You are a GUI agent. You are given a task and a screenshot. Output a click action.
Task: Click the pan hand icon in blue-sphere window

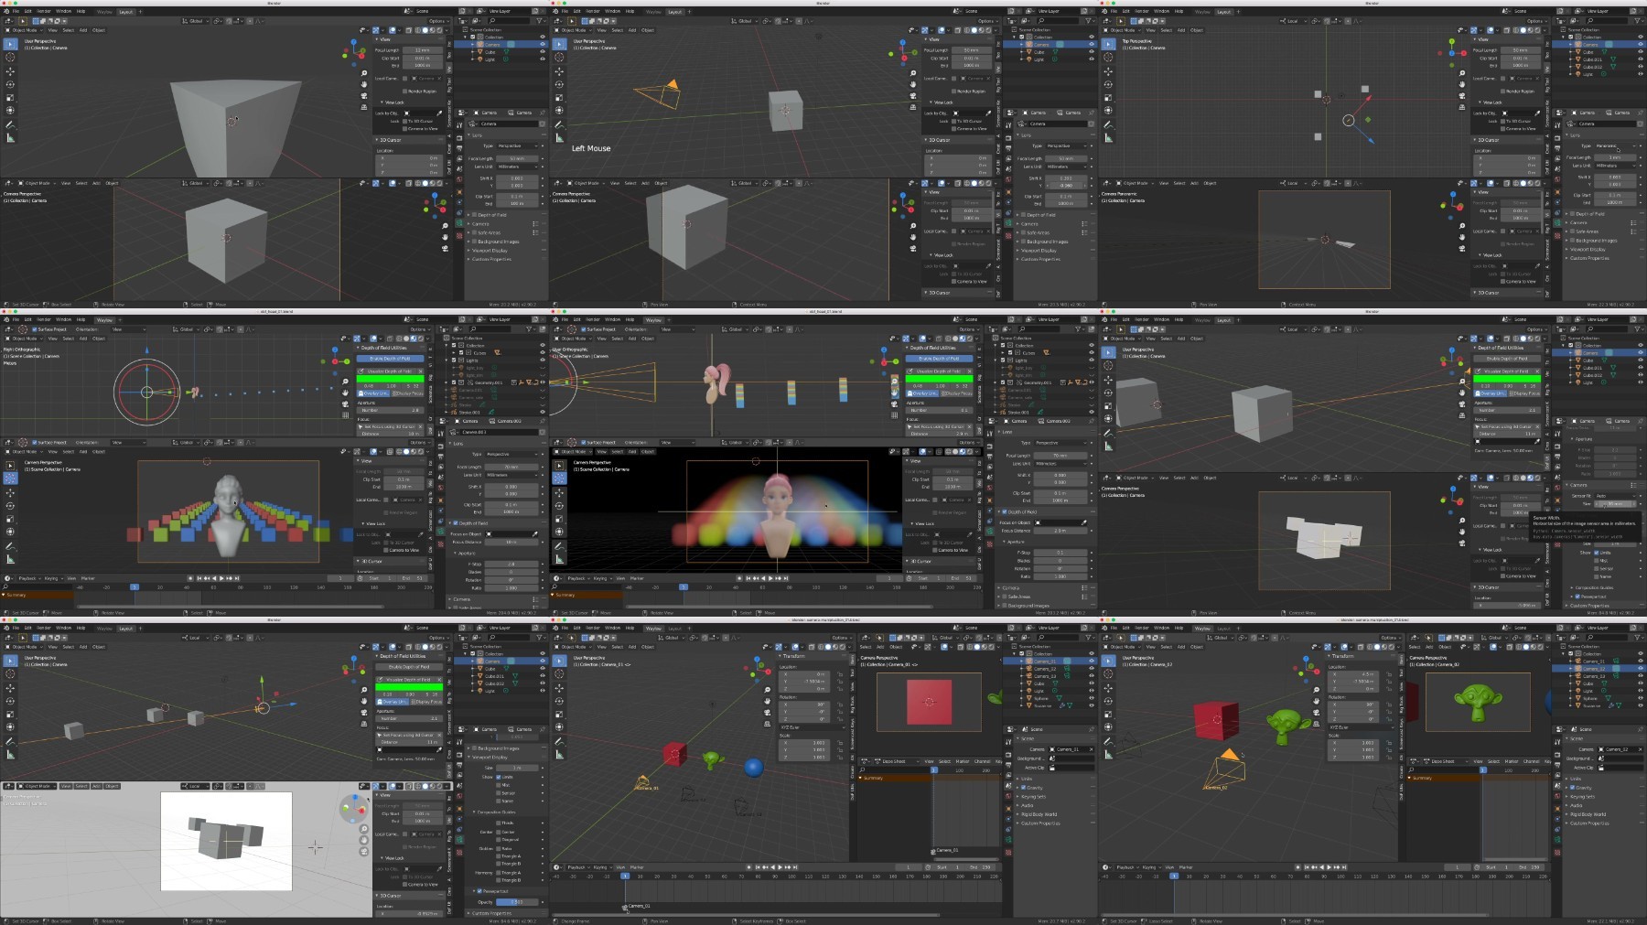tap(767, 701)
